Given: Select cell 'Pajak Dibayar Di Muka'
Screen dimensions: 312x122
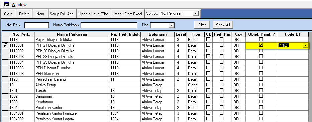Looking at the screenshot, I should pos(72,40).
